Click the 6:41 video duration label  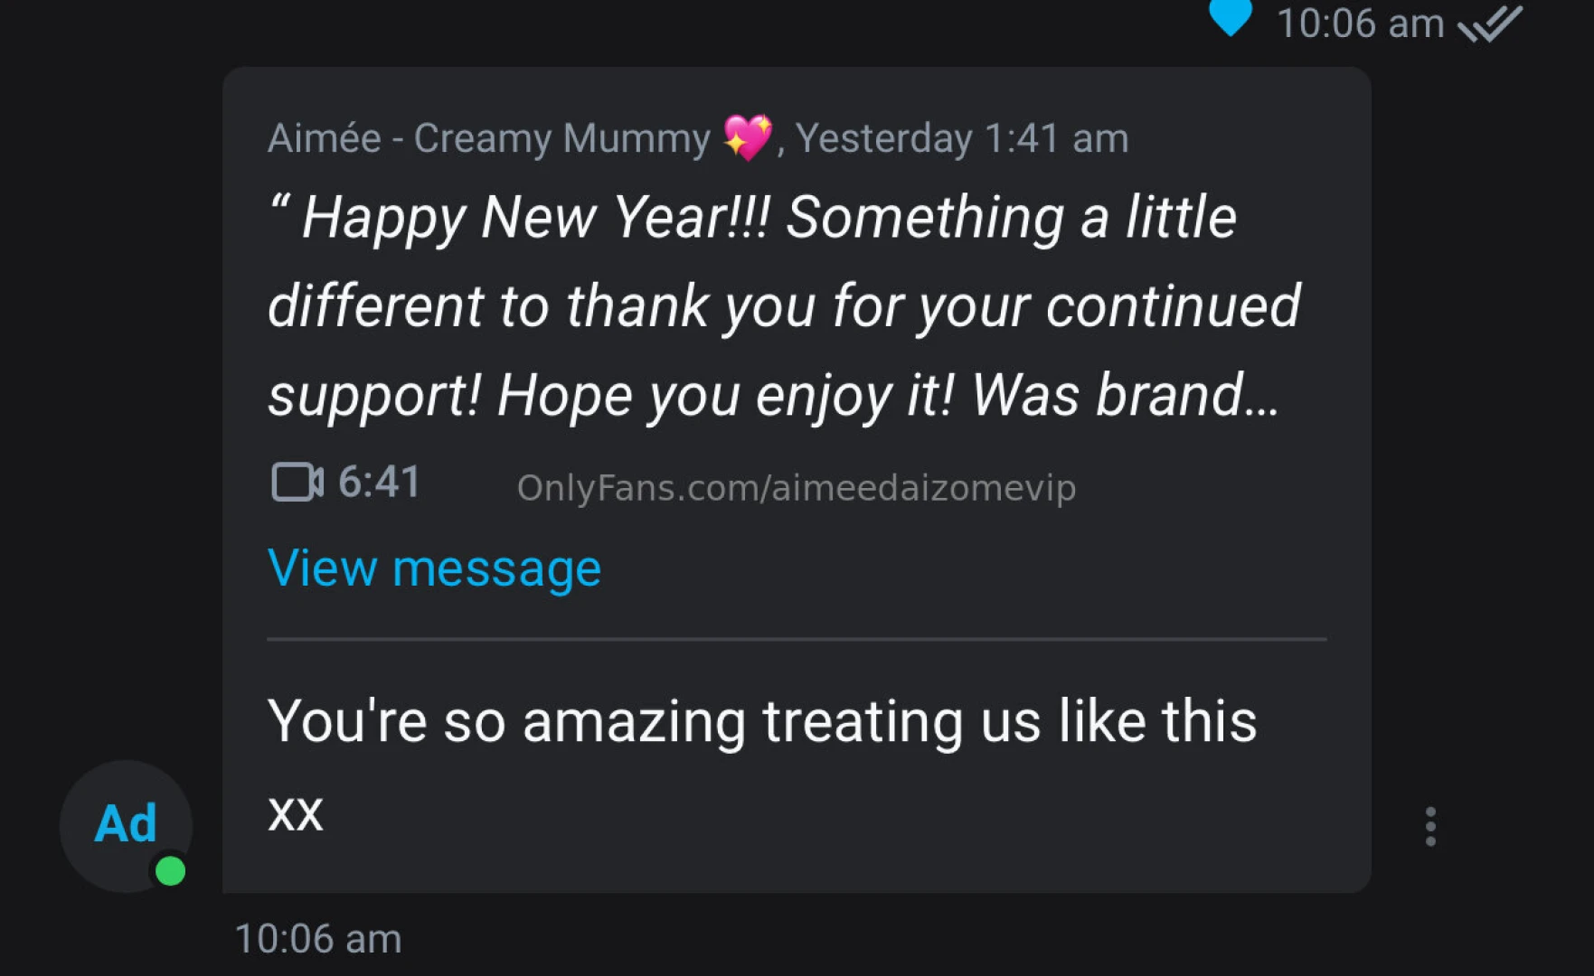(x=379, y=482)
